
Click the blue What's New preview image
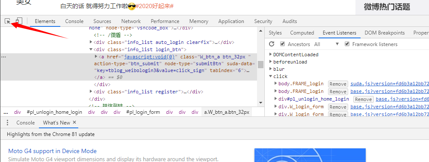tap(310, 155)
